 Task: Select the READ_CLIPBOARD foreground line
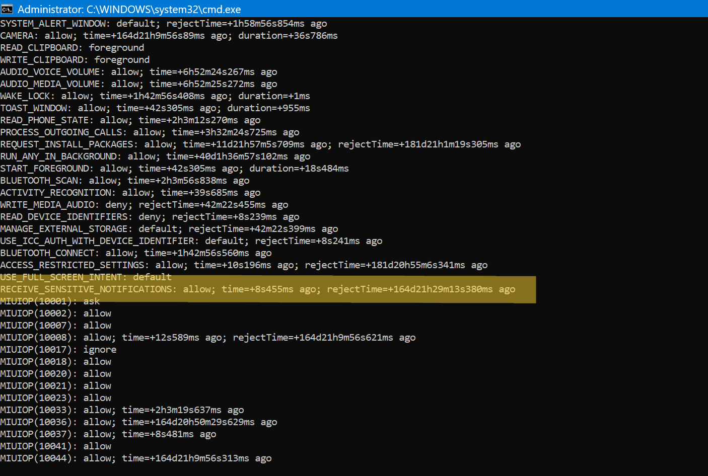pyautogui.click(x=72, y=48)
